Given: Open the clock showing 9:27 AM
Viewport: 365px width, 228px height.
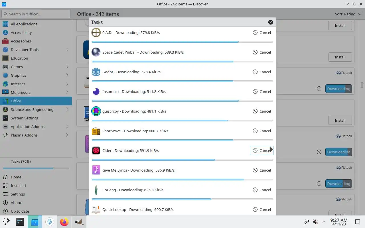Looking at the screenshot, I should tap(339, 222).
